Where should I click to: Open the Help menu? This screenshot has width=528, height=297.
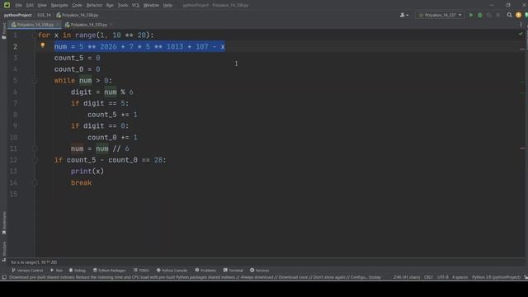pyautogui.click(x=167, y=6)
